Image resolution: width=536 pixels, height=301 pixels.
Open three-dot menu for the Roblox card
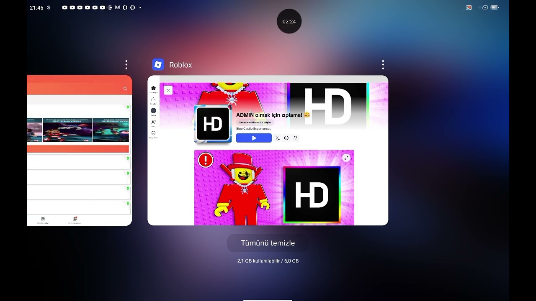coord(383,65)
